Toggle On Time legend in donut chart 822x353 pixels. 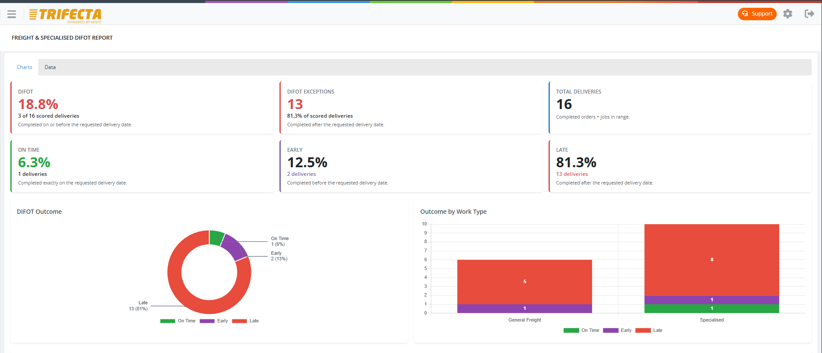tap(178, 321)
